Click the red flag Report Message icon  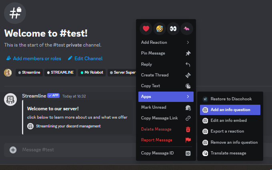(188, 140)
